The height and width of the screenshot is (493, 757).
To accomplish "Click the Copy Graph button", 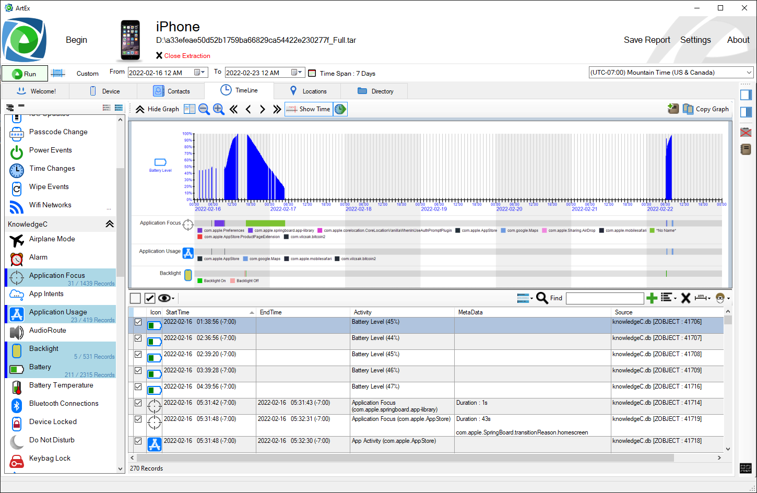I will click(x=706, y=109).
